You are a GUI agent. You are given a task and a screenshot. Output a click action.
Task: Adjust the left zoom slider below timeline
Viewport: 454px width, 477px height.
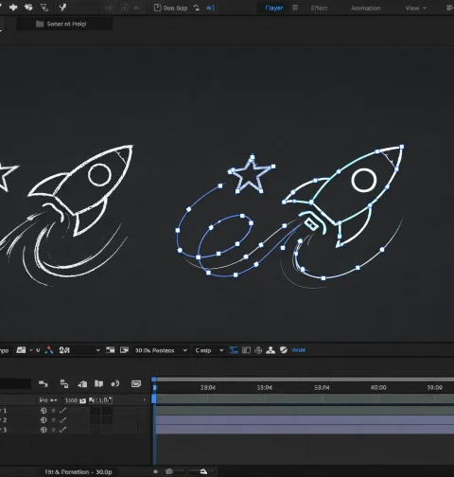pos(169,471)
